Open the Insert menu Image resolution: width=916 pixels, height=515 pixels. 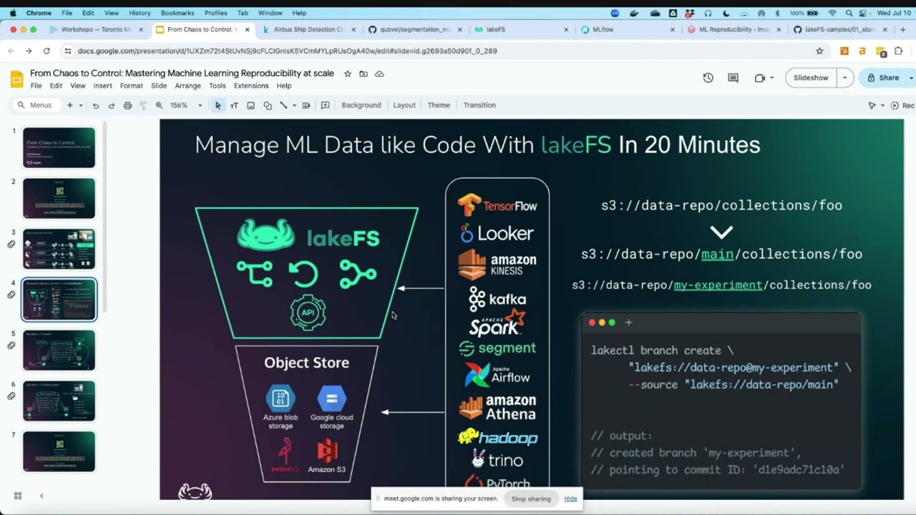pyautogui.click(x=102, y=86)
